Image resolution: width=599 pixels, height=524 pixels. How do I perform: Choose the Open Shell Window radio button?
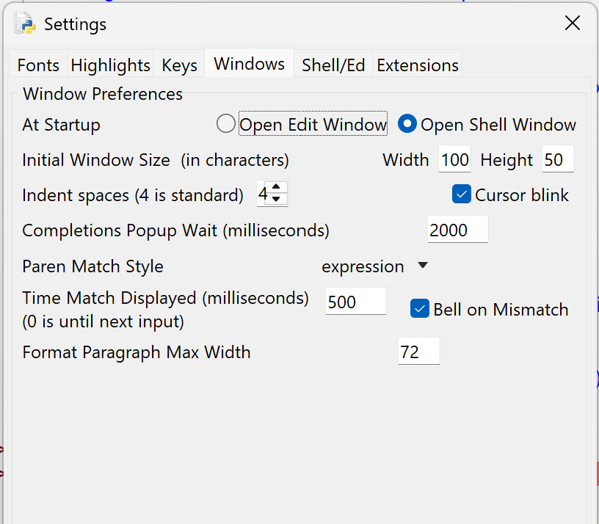407,124
